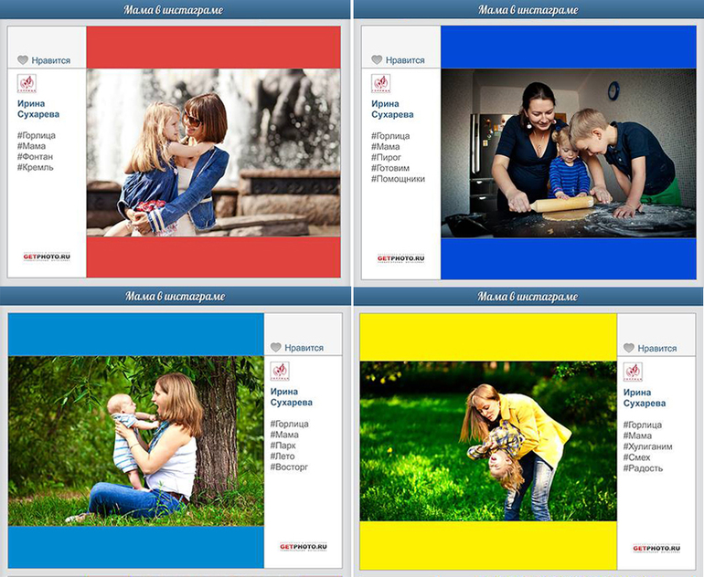Open the #Фонтан hashtag
The width and height of the screenshot is (704, 577).
[x=35, y=157]
